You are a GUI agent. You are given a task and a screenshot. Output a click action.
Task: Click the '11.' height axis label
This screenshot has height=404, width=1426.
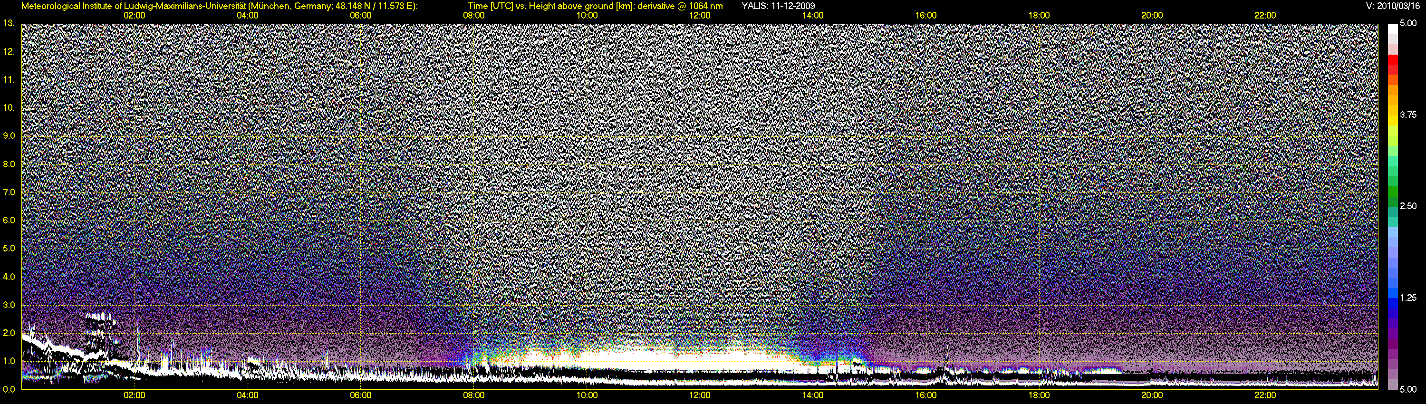coord(9,80)
